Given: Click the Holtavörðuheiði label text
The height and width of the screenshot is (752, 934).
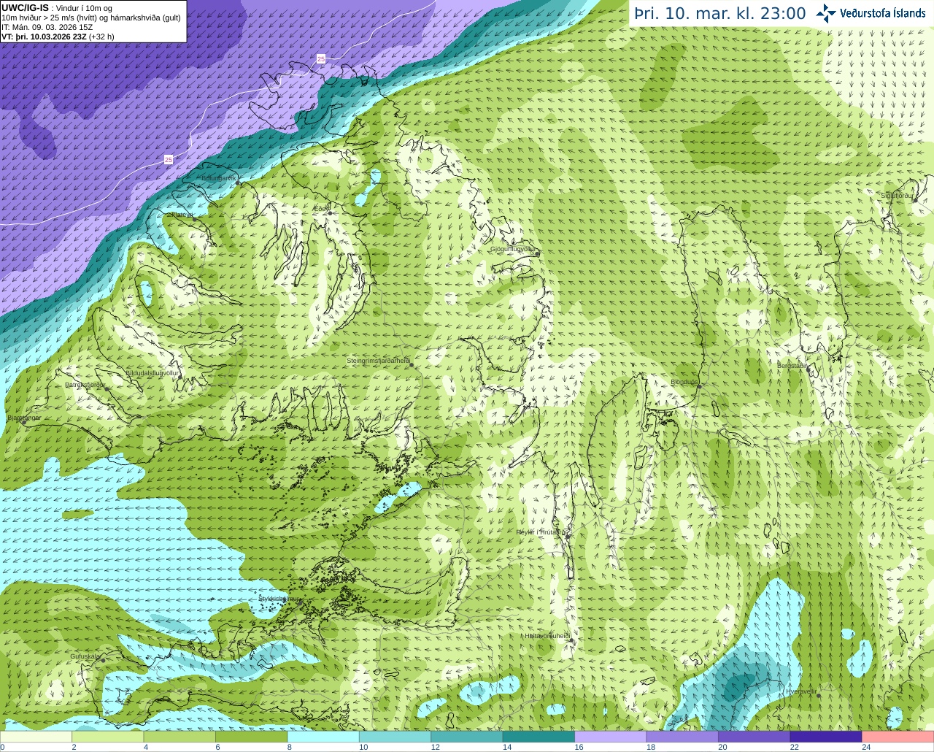Looking at the screenshot, I should click(547, 636).
